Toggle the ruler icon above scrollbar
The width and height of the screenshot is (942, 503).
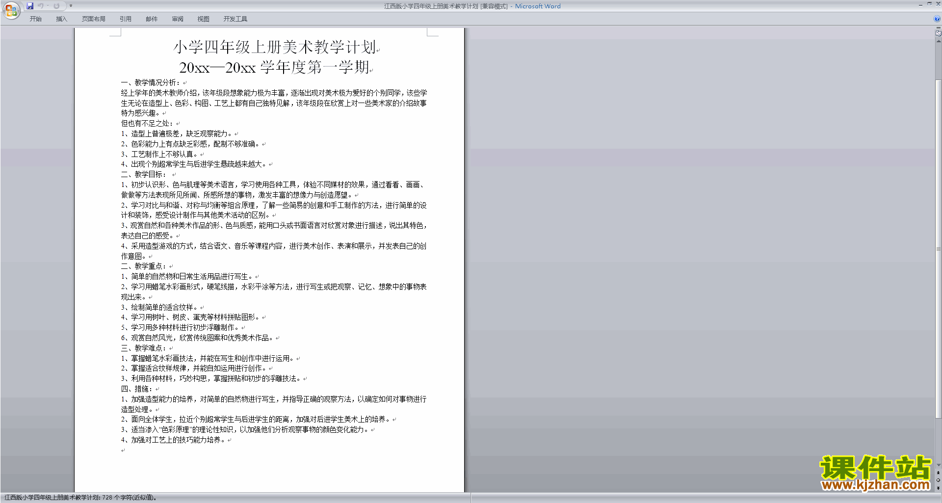click(939, 33)
